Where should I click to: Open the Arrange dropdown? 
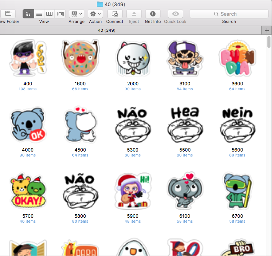[x=77, y=14]
